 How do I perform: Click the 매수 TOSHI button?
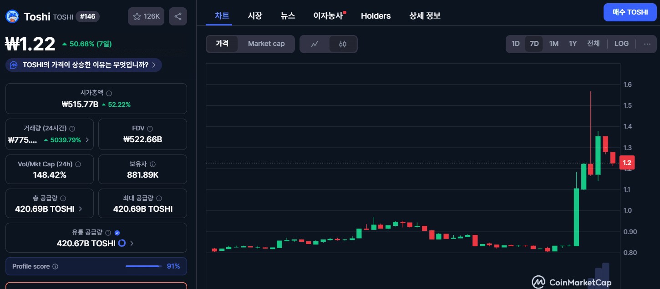click(630, 12)
